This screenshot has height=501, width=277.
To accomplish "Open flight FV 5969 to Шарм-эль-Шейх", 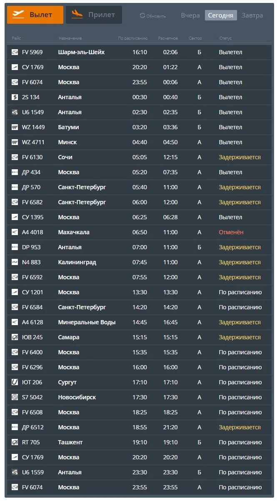I will pos(141,52).
